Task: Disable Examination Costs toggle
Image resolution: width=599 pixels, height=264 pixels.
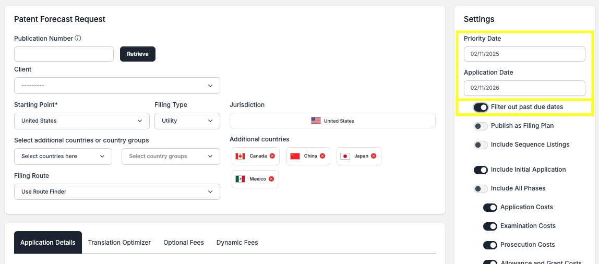Action: tap(490, 226)
